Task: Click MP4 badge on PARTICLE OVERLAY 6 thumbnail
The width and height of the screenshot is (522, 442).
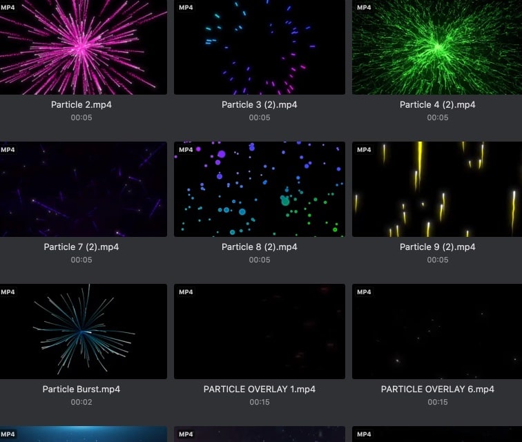Action: (x=364, y=292)
